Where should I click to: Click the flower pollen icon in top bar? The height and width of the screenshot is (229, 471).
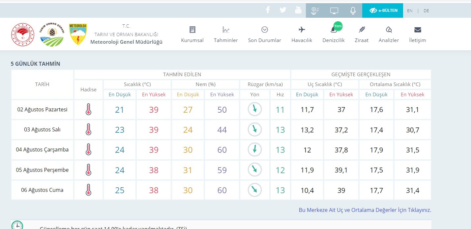[x=315, y=11]
